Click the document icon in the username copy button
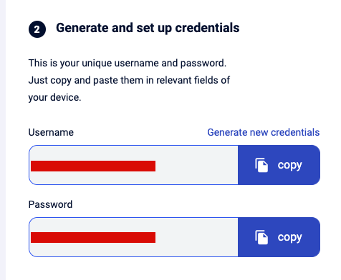The height and width of the screenshot is (280, 341). pyautogui.click(x=261, y=165)
